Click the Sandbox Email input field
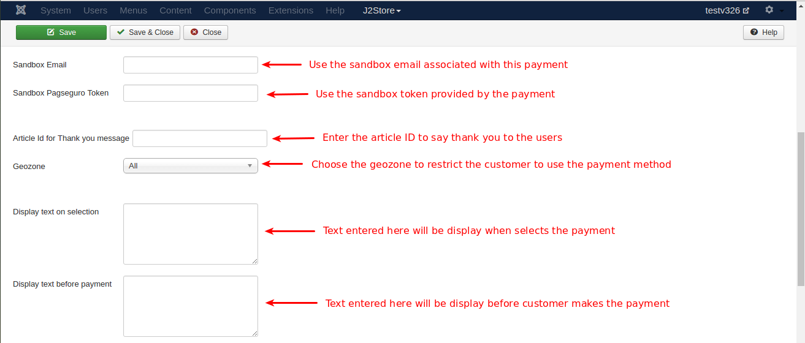This screenshot has height=343, width=805. point(191,65)
